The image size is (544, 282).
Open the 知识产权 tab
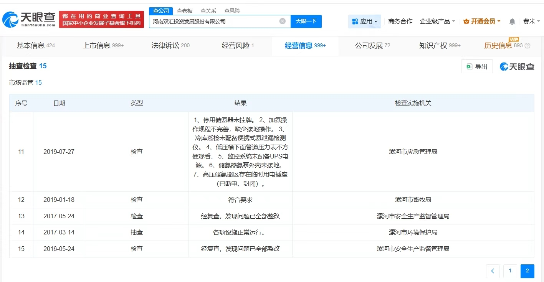tap(440, 46)
